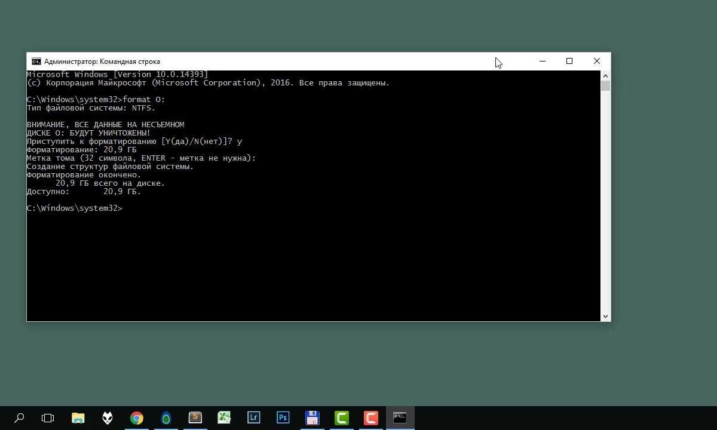Image resolution: width=717 pixels, height=430 pixels.
Task: Minimize the Command Prompt window
Action: [542, 62]
